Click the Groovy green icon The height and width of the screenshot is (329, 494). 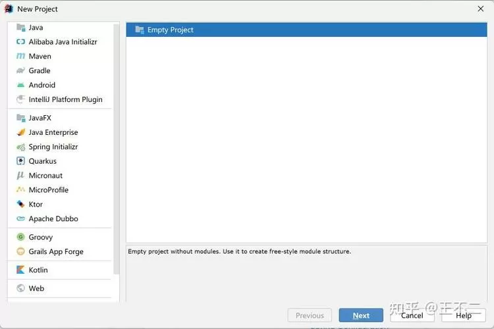21,237
